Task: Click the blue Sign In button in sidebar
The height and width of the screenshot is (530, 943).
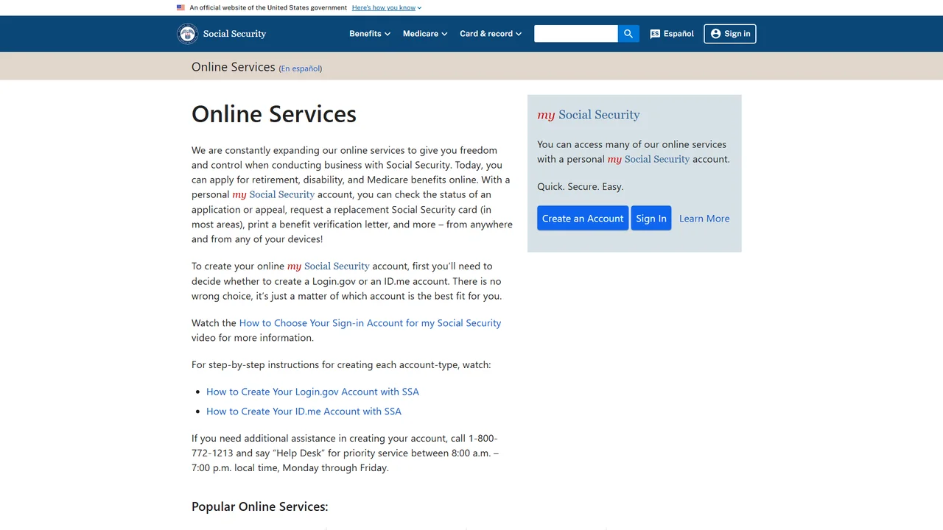Action: tap(651, 219)
